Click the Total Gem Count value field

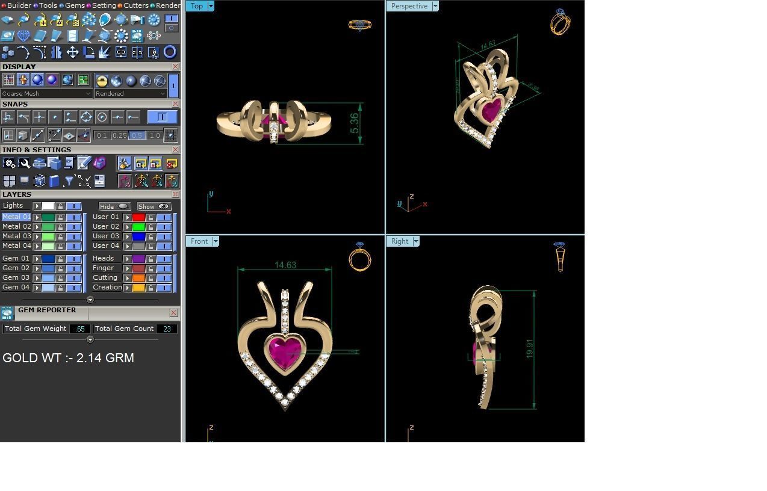coord(167,329)
